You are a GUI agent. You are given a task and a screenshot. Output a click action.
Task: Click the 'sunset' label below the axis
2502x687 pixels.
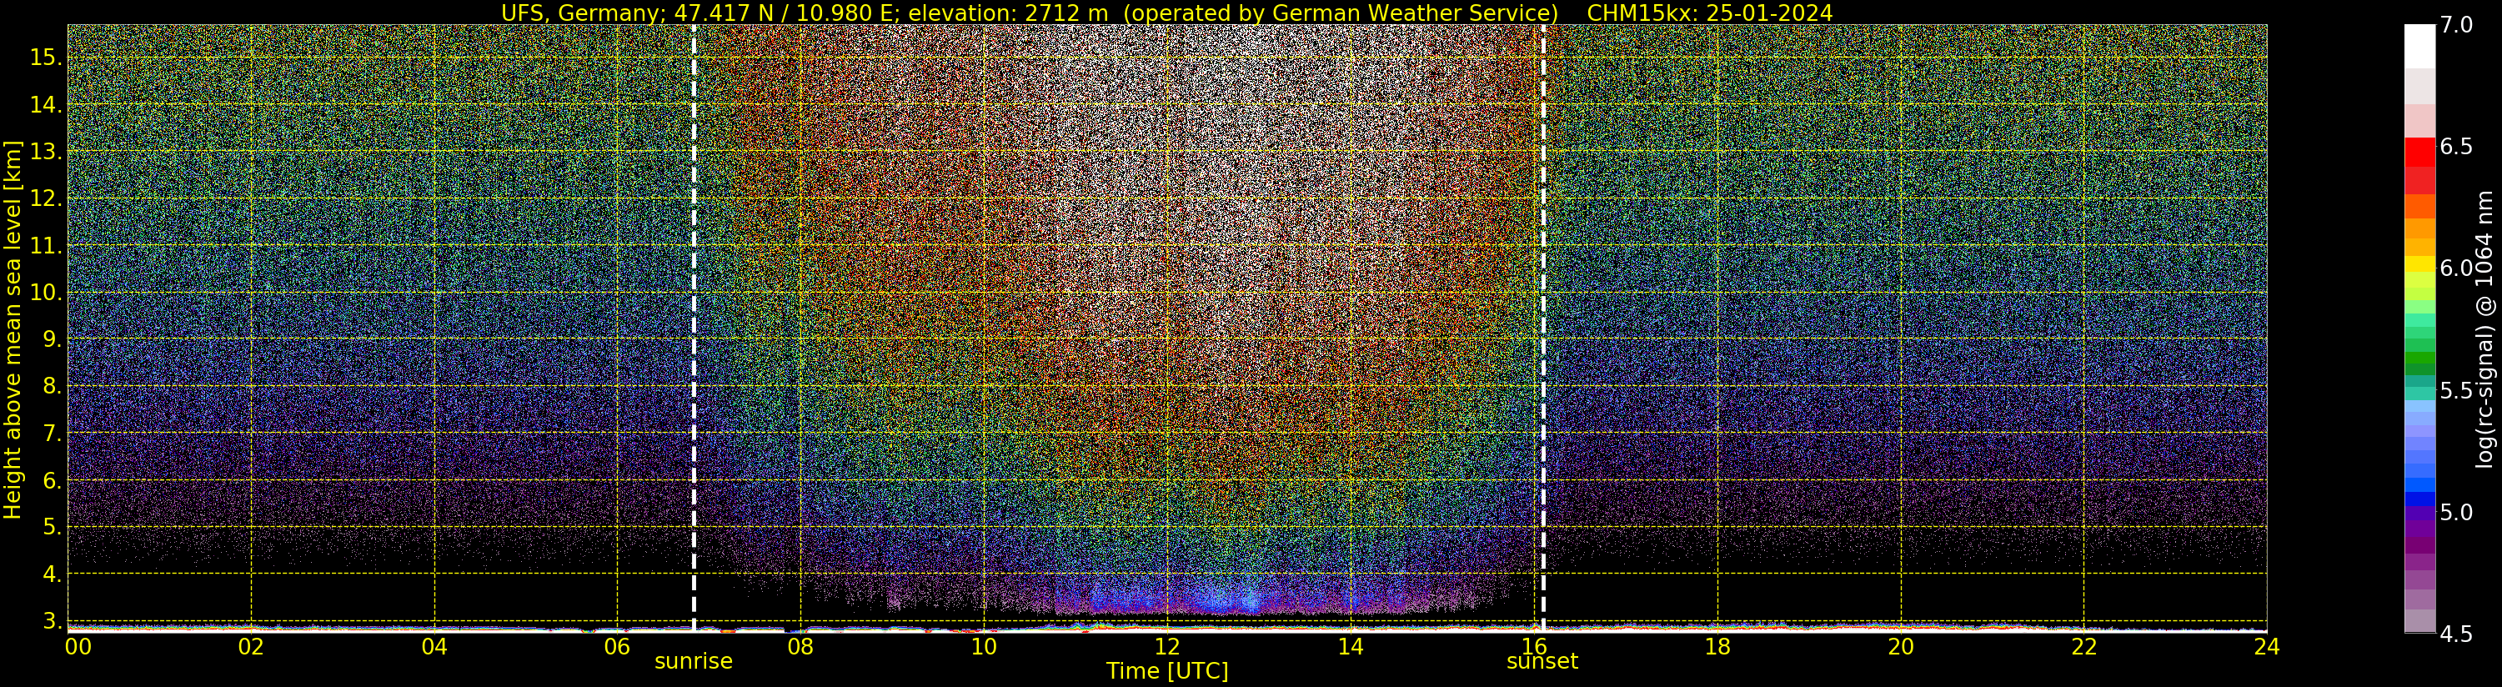(x=1542, y=662)
